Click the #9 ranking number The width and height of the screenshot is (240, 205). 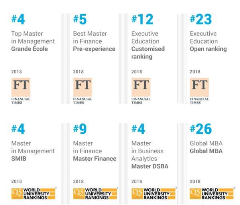pyautogui.click(x=80, y=129)
